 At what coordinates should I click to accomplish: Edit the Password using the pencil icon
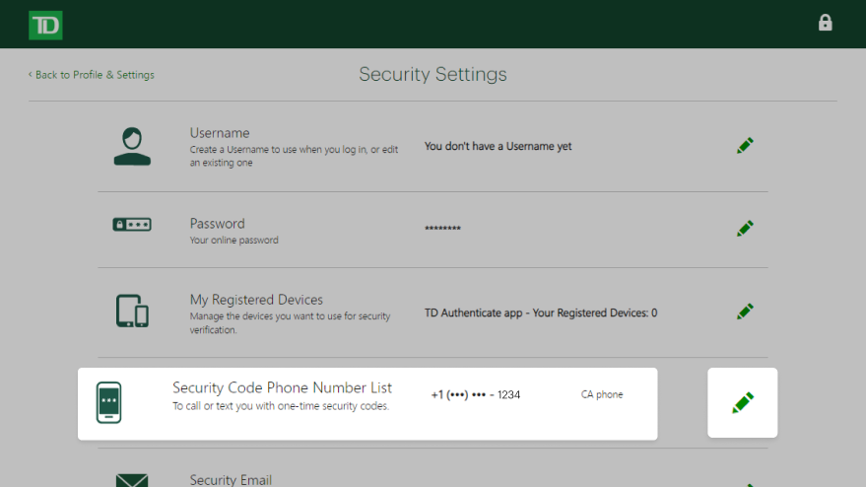[x=745, y=229]
